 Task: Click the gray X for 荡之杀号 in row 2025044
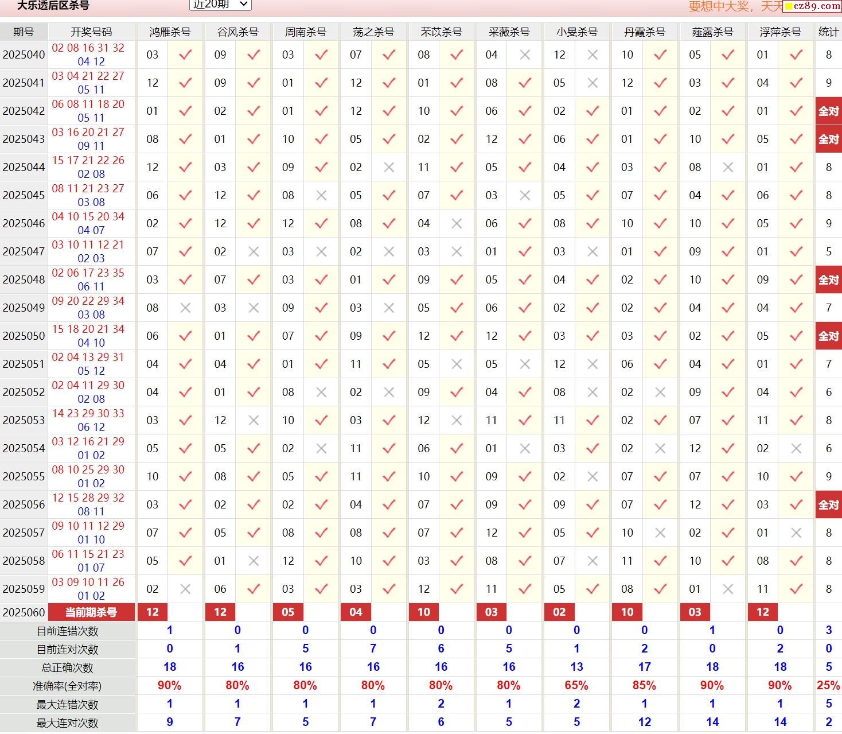click(x=389, y=168)
